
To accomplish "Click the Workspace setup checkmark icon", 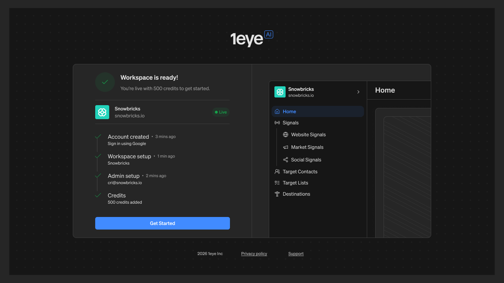I will click(98, 156).
